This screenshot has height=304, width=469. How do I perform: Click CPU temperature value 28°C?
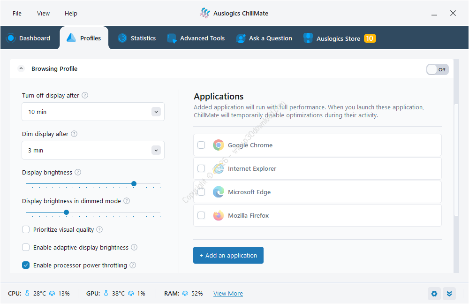[39, 294]
